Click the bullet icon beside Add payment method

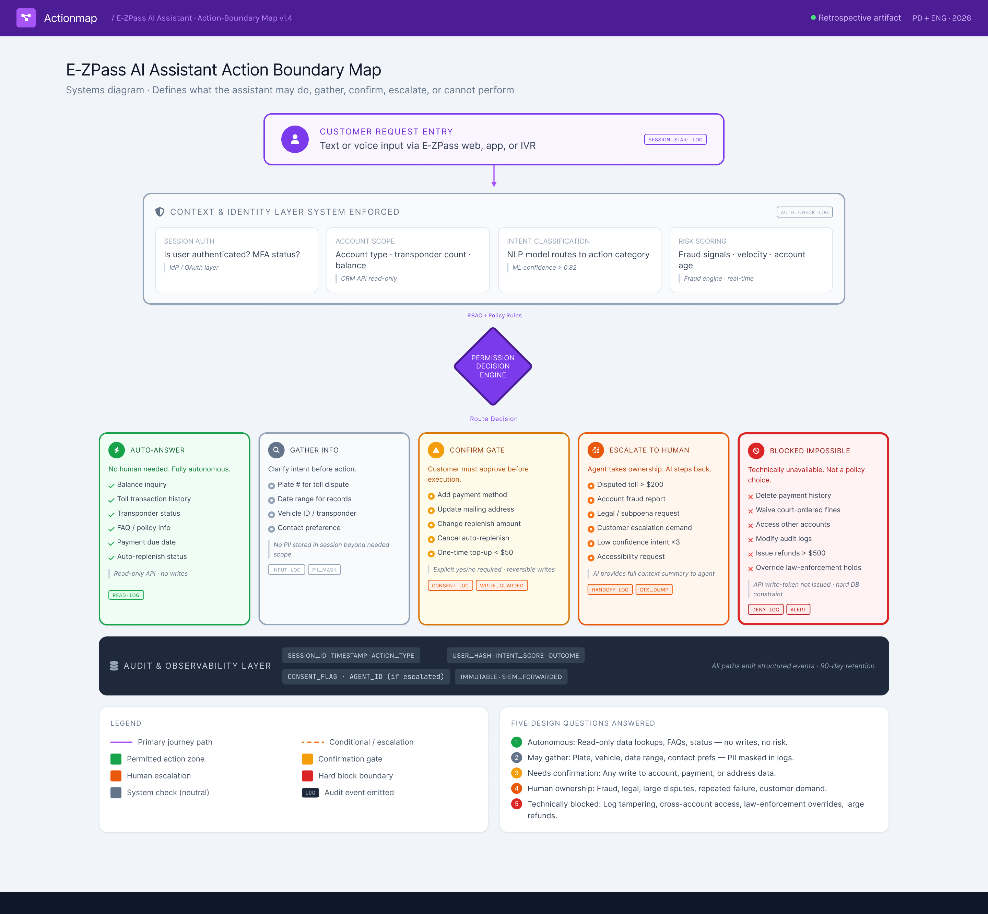coord(431,496)
